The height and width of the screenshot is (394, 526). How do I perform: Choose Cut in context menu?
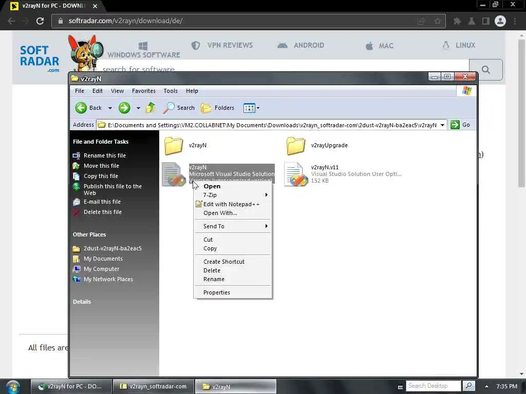click(233, 240)
